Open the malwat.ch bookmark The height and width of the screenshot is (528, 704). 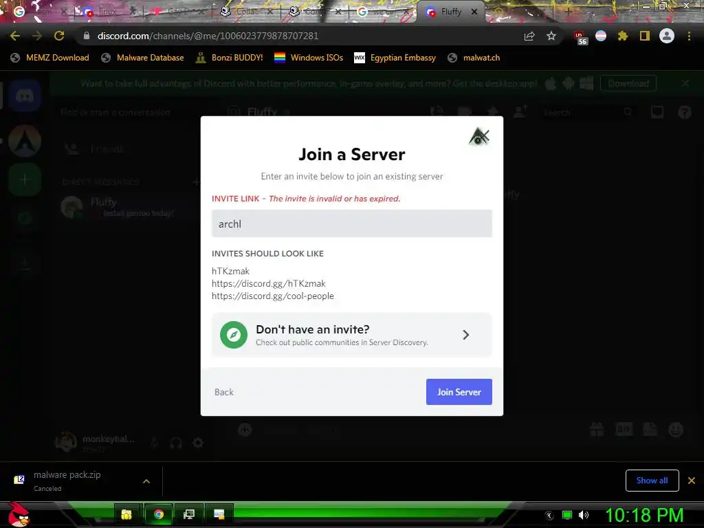(474, 58)
